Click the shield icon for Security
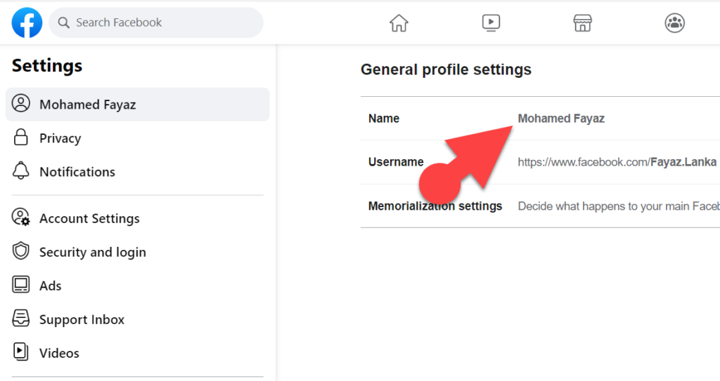Screen dimensions: 720x381 (20, 250)
